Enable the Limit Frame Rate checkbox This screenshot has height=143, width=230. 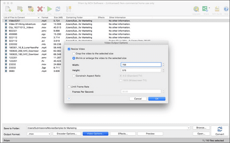(69, 87)
